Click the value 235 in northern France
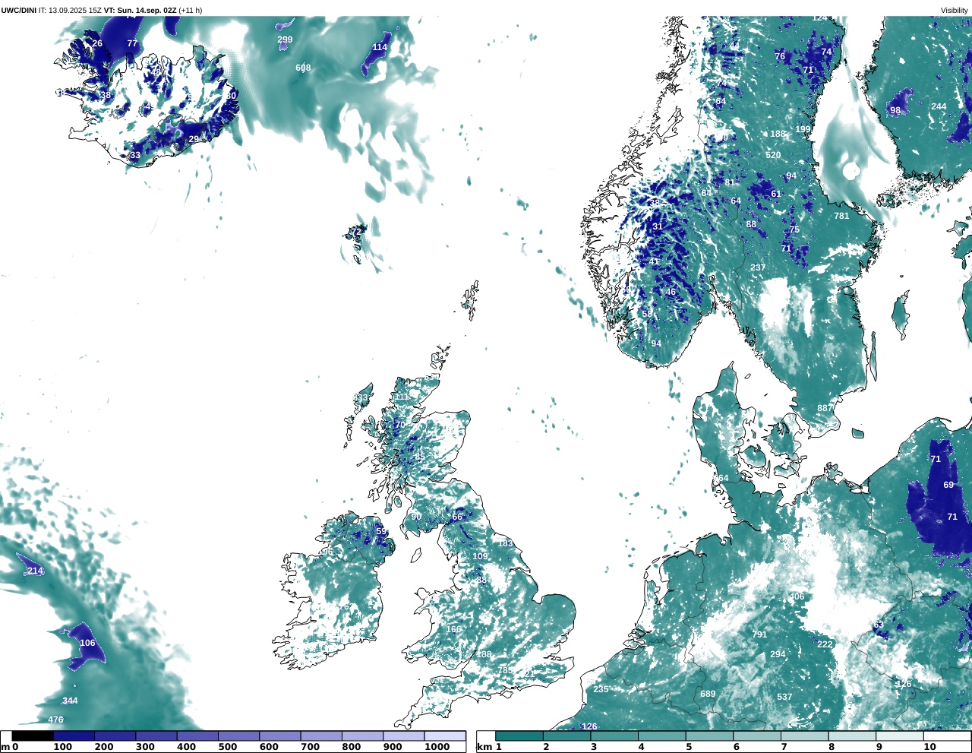Screen dimensions: 972x753 coord(601,690)
